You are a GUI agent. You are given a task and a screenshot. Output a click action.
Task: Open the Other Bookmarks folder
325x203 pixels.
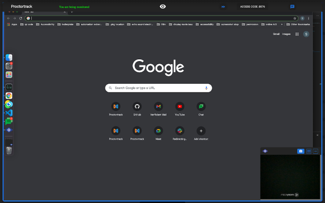(x=298, y=25)
